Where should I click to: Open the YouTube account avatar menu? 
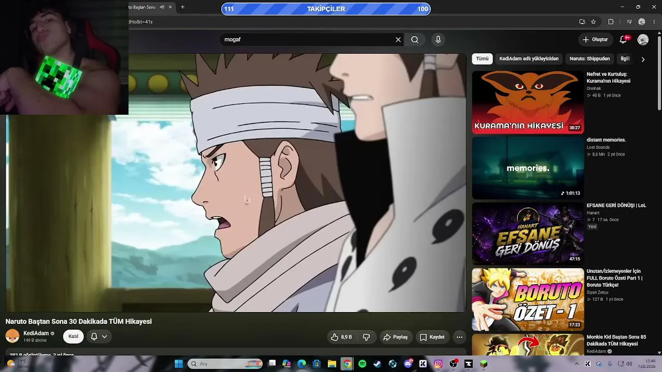(643, 40)
